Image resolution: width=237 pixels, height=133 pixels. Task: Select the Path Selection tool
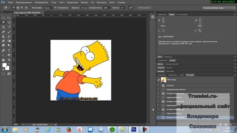pos(3,55)
